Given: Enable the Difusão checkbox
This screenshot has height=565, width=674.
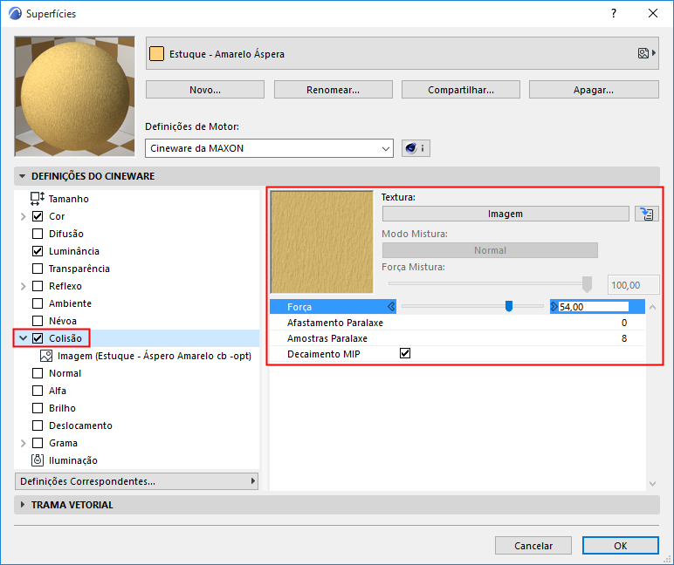Looking at the screenshot, I should click(38, 234).
